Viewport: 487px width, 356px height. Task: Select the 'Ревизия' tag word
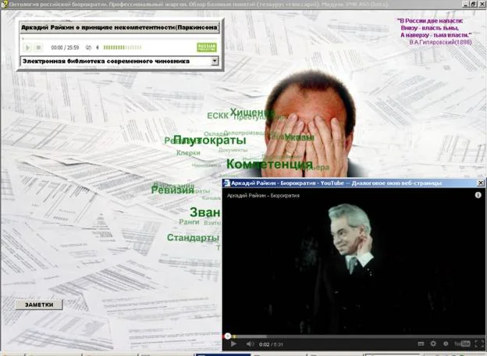pos(172,190)
